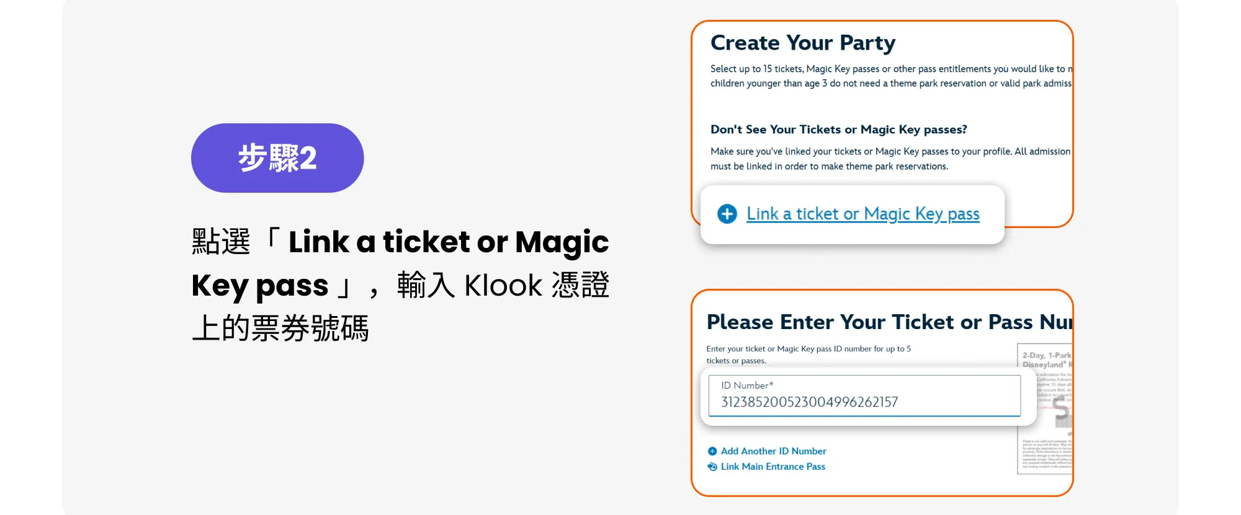Click Don't See Your Tickets subheading
The height and width of the screenshot is (515, 1241).
[838, 130]
